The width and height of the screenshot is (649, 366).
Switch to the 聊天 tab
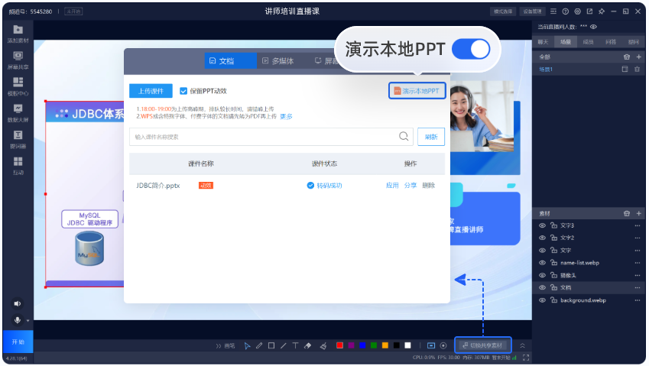pos(544,42)
